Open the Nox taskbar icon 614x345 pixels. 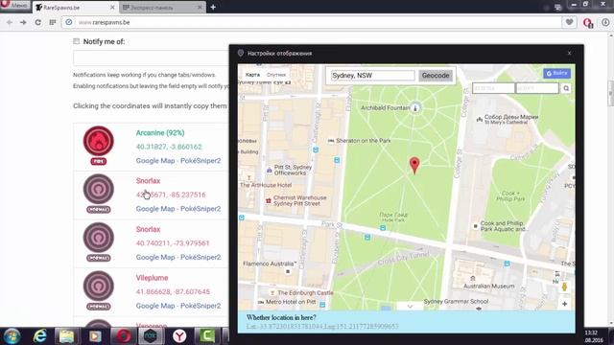click(x=151, y=336)
